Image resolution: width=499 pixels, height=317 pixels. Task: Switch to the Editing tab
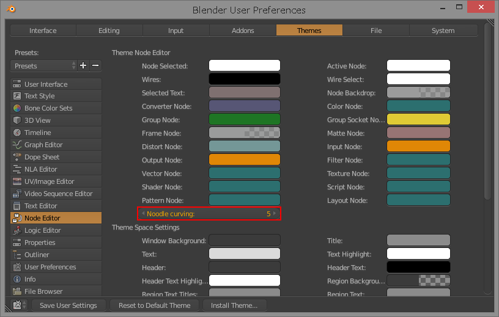(109, 31)
